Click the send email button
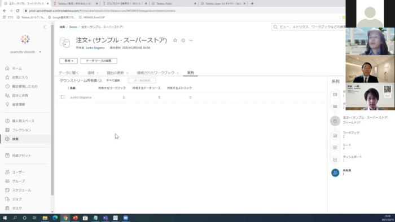Image resolution: width=395 pixels, height=222 pixels. (142, 81)
